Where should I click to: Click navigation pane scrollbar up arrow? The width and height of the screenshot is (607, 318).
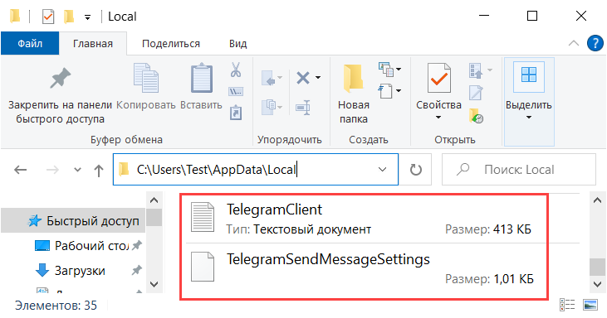coord(154,200)
